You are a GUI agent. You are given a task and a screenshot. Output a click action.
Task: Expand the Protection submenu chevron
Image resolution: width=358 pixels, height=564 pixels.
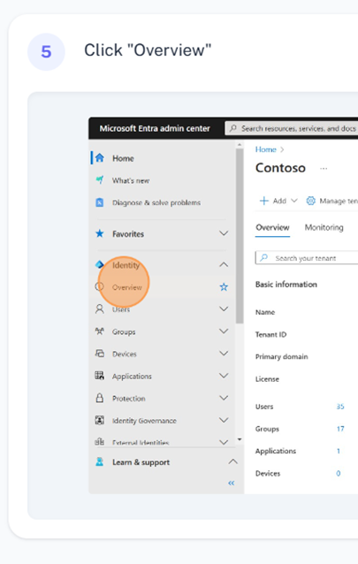[x=224, y=398]
